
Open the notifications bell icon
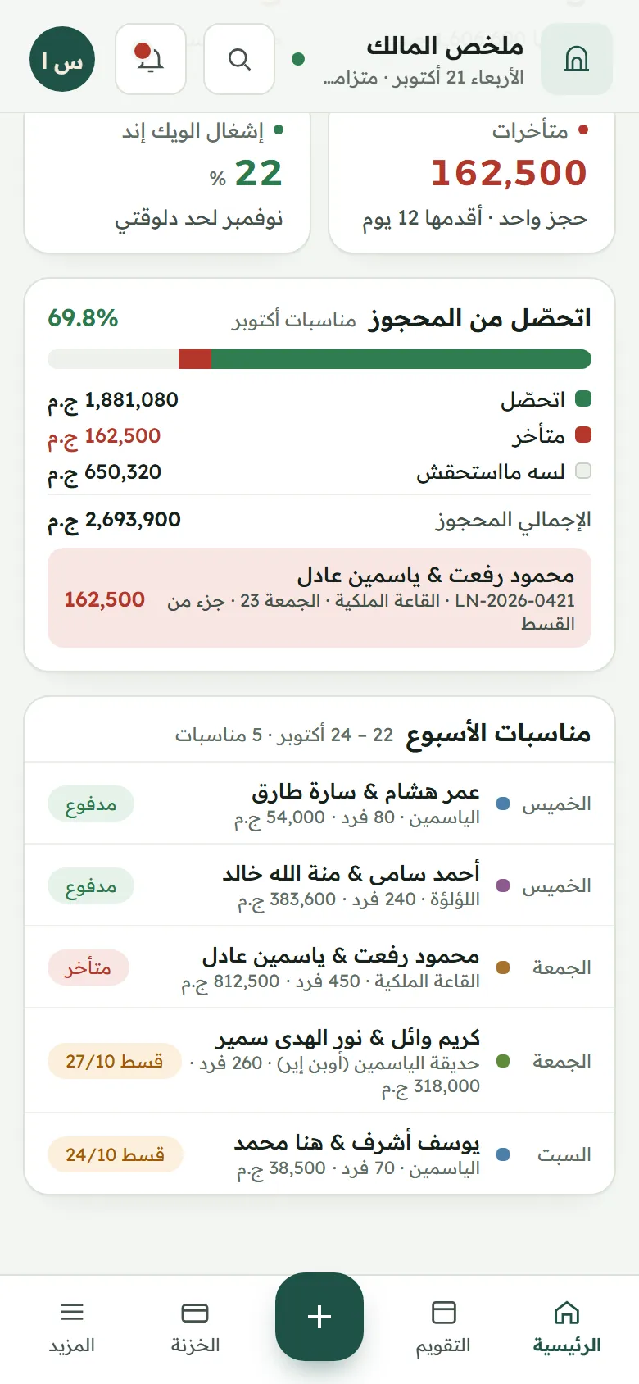click(151, 59)
